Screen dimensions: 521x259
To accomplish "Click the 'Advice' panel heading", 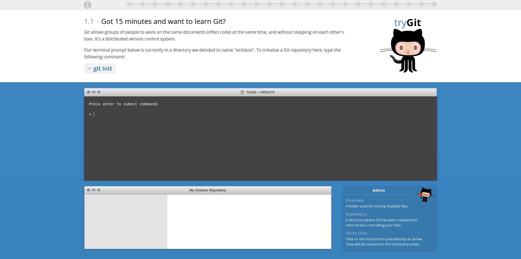I will point(379,190).
